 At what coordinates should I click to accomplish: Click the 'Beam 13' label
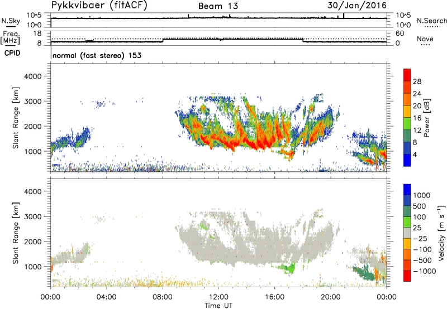(218, 6)
